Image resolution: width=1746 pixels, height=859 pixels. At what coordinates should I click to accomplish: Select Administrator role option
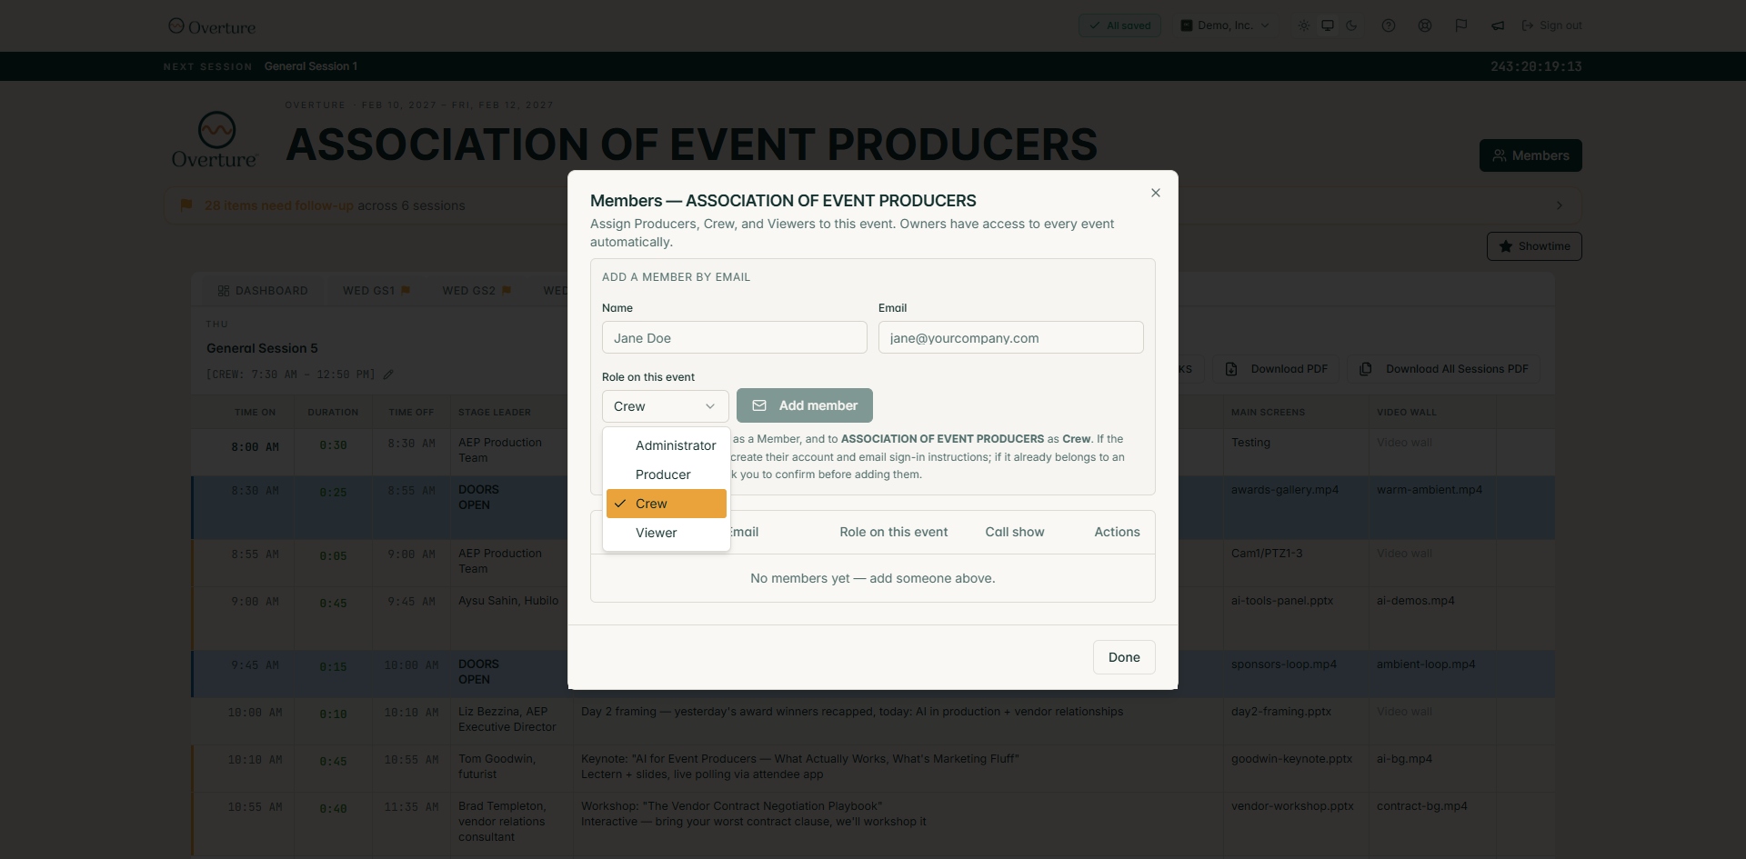pyautogui.click(x=667, y=445)
